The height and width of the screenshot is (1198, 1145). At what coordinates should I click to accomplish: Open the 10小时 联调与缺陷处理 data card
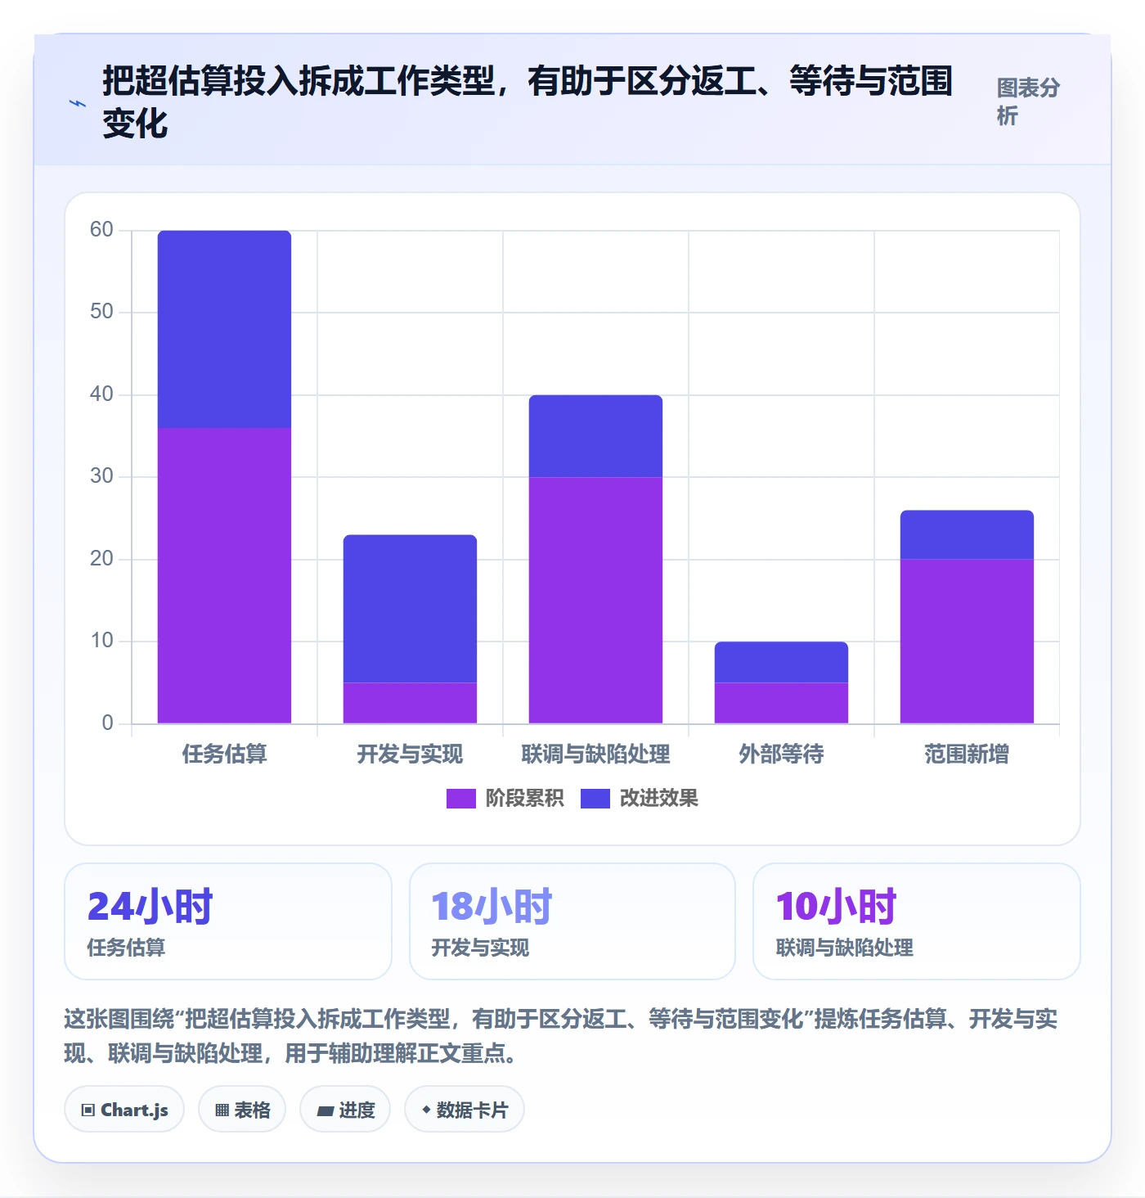(917, 921)
